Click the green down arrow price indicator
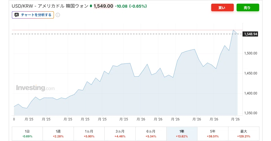Viewport: 271px width, 141px height. click(91, 6)
